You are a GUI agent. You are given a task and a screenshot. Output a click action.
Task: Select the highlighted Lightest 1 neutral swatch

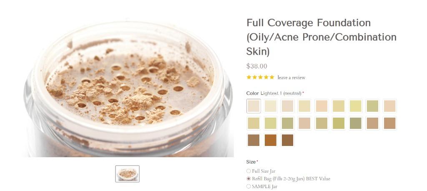254,106
